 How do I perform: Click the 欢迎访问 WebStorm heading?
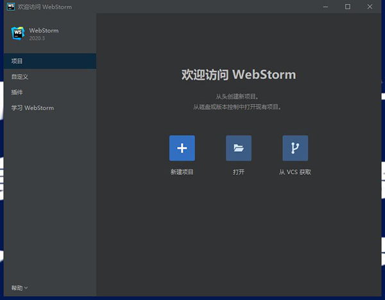coord(239,74)
